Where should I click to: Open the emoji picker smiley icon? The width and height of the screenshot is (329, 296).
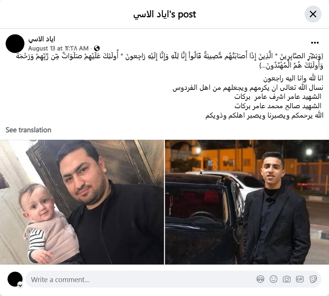click(273, 279)
